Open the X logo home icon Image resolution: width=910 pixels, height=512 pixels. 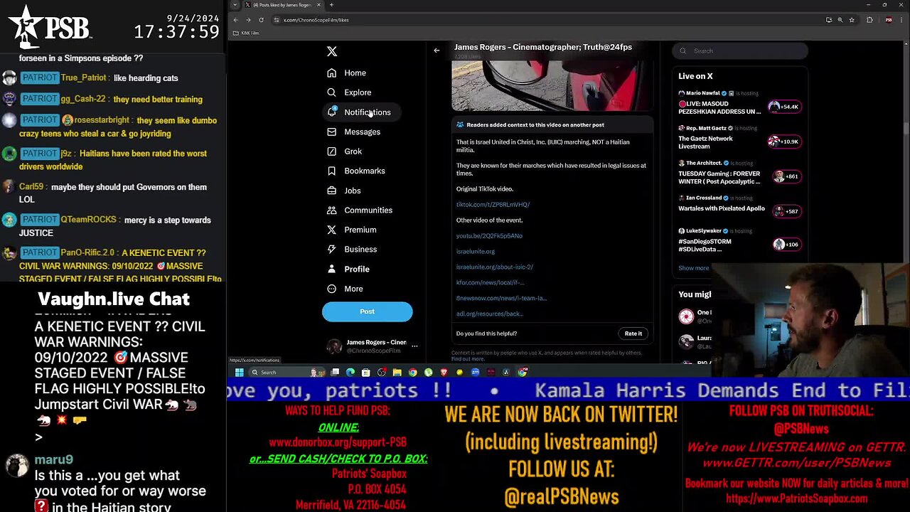[x=332, y=51]
